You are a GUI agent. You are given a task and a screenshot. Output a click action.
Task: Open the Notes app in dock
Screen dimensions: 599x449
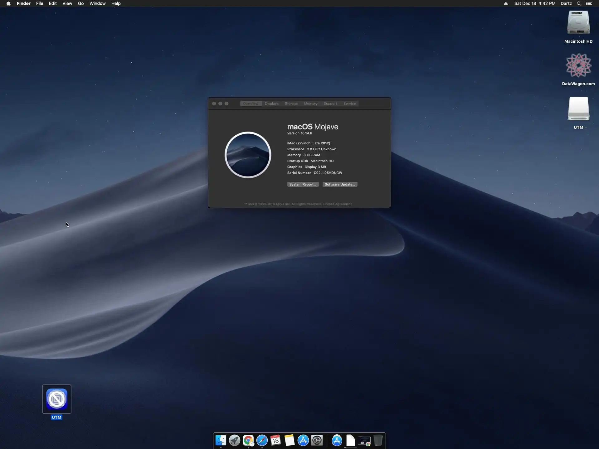(x=290, y=440)
